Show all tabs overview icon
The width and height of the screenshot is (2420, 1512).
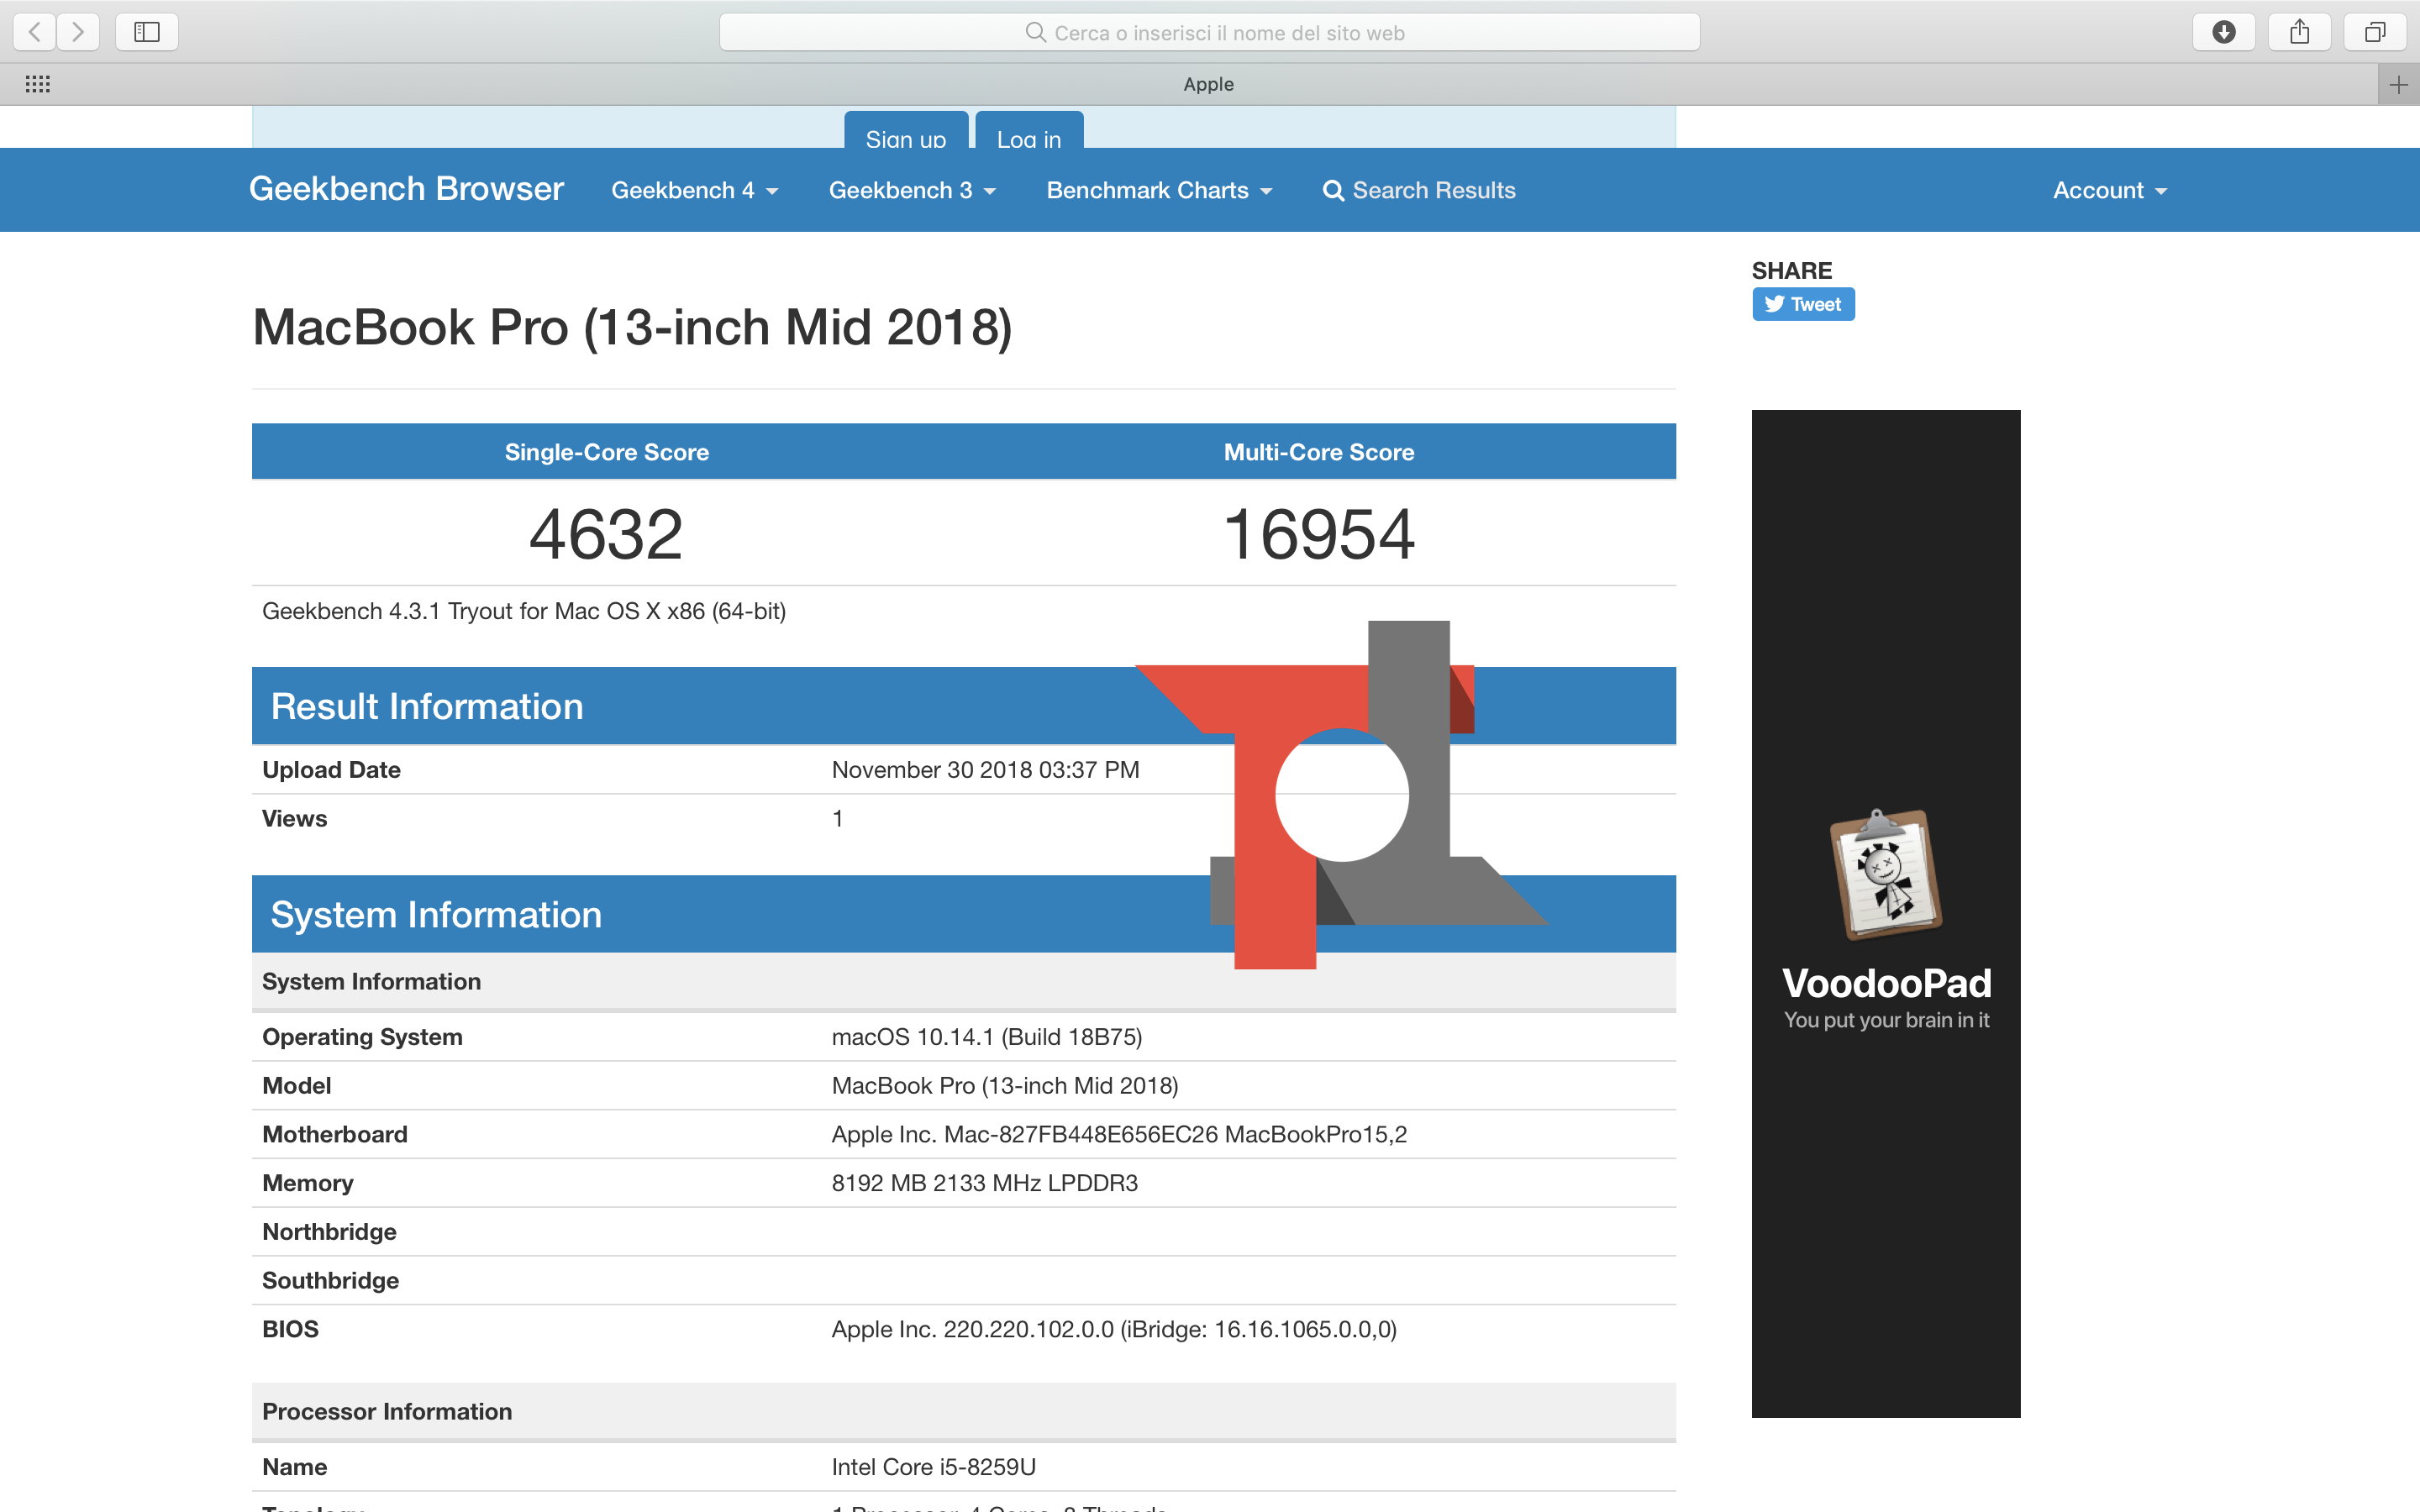(2374, 32)
